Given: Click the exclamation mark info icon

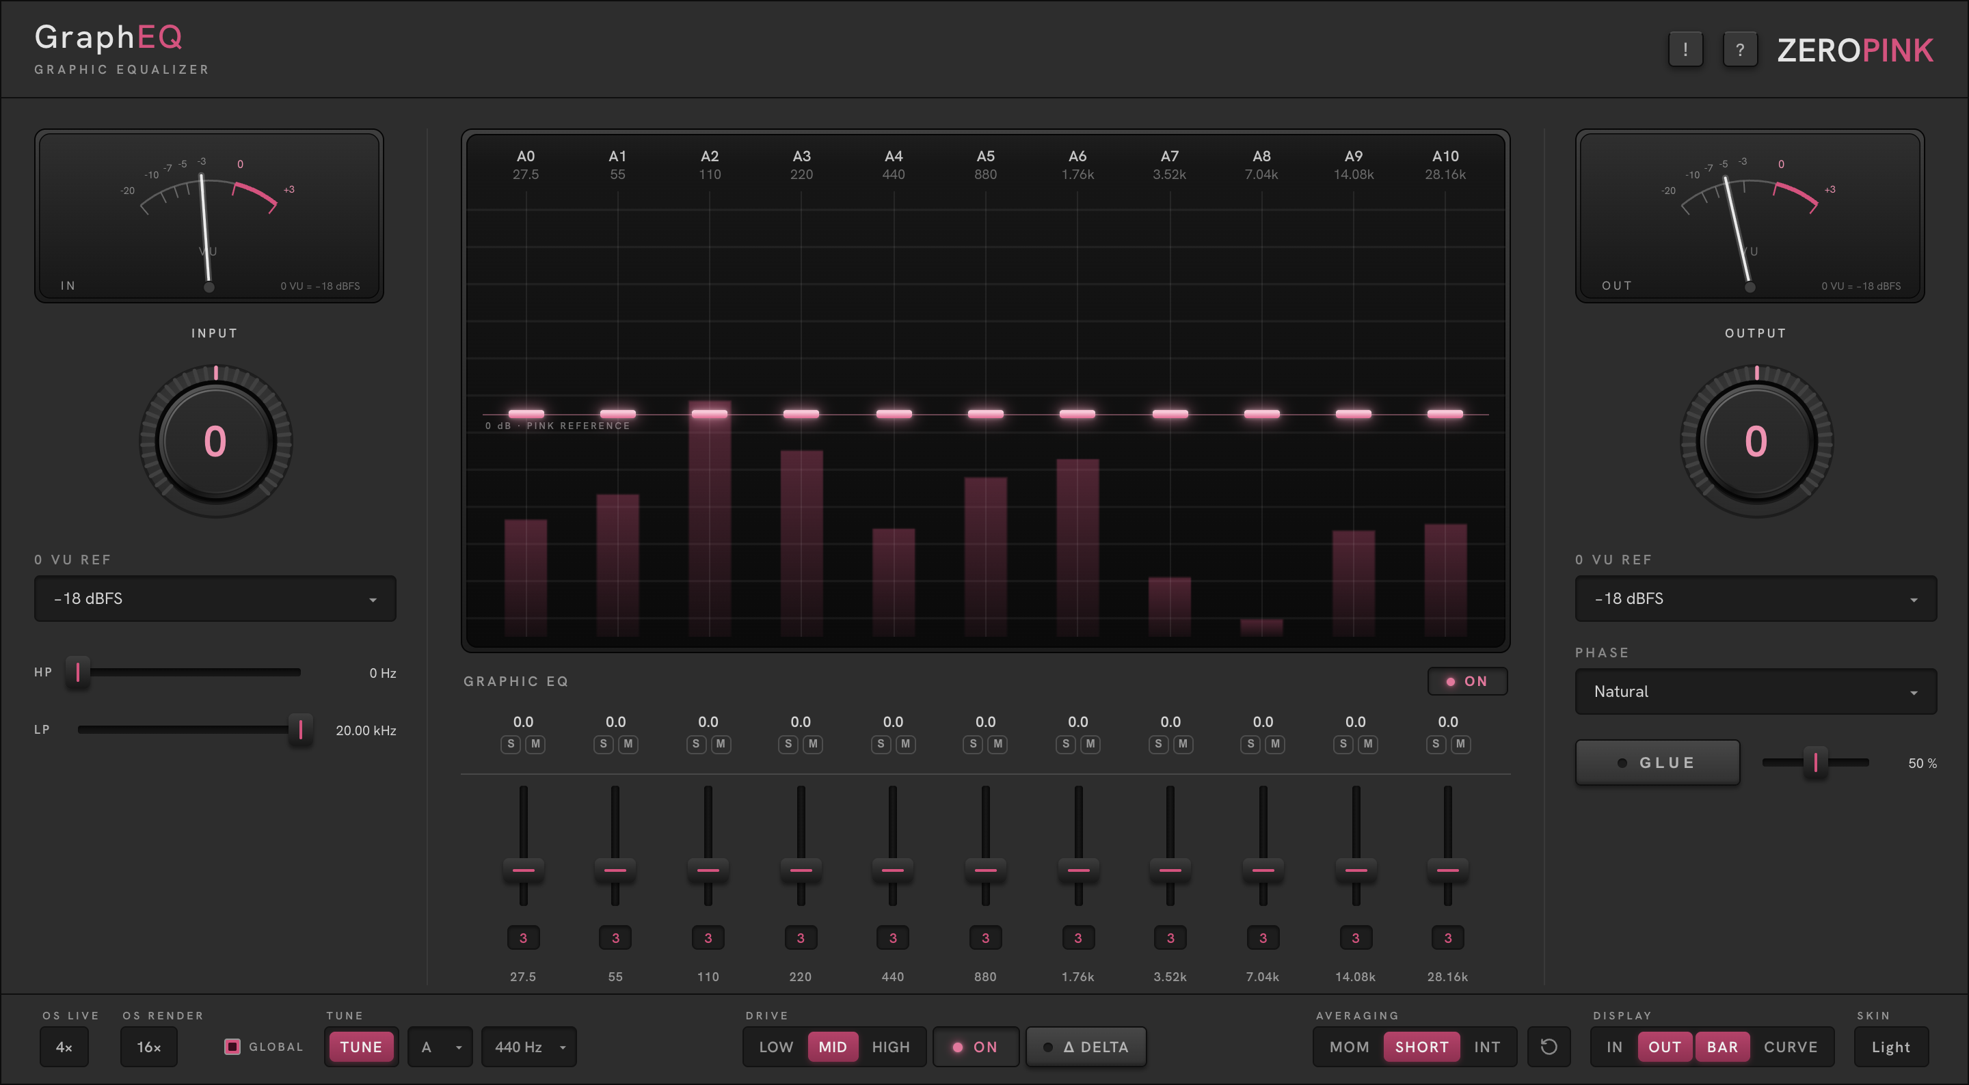Looking at the screenshot, I should 1685,50.
